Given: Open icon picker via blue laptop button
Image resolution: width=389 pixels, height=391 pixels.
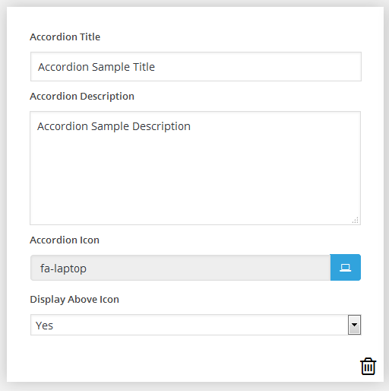Looking at the screenshot, I should click(x=346, y=268).
